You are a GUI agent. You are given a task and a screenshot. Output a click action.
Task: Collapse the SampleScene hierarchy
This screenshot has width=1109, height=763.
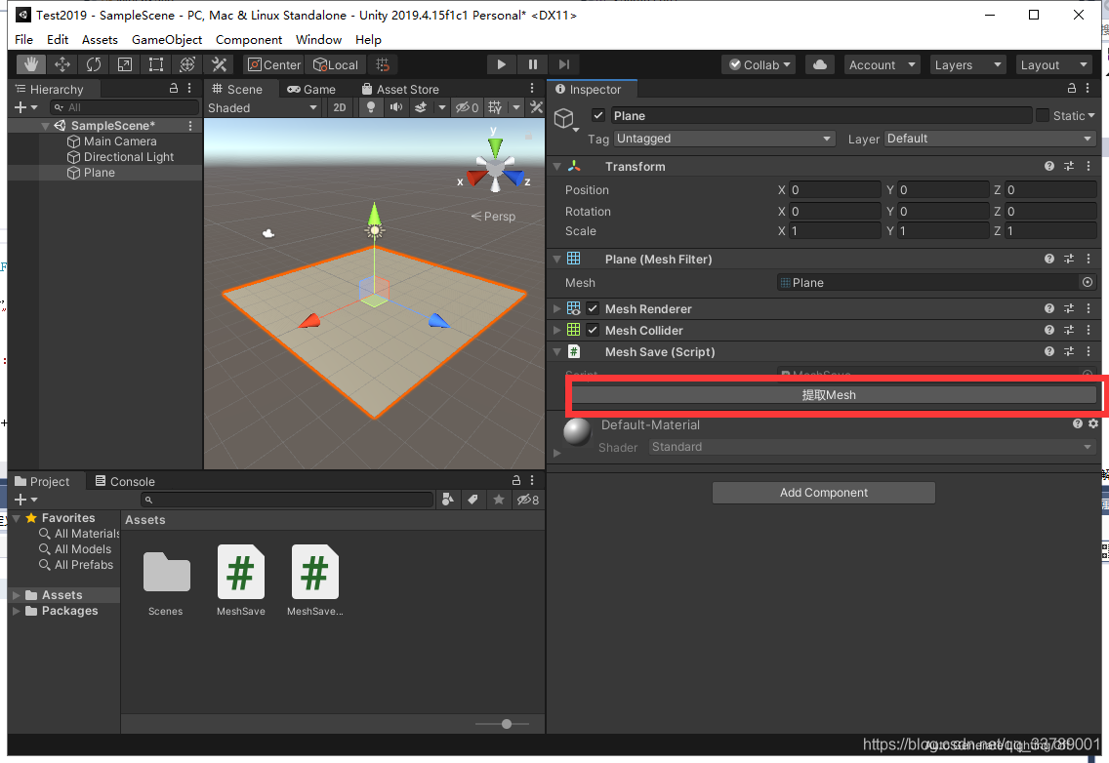pos(45,125)
